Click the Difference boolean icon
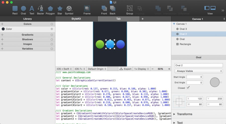This screenshot has height=124, width=226. (x=184, y=9)
